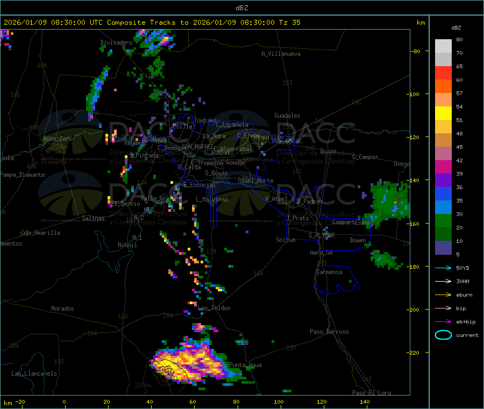Click the Pampa_Diamante map label
The image size is (484, 409).
coord(23,175)
